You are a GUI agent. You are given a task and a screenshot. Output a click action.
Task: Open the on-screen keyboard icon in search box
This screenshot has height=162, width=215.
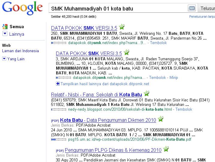tap(192, 8)
